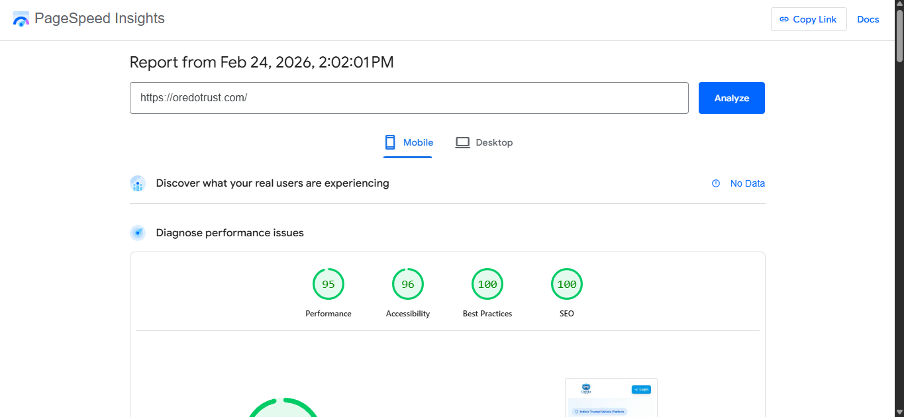Open the Docs link
The width and height of the screenshot is (904, 417).
pyautogui.click(x=868, y=19)
